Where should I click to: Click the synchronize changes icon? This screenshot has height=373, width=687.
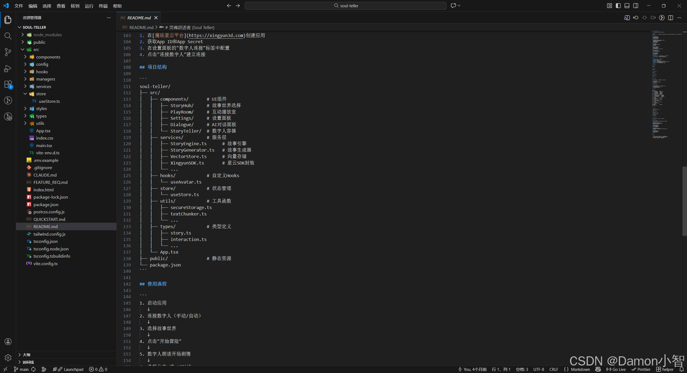click(x=33, y=369)
